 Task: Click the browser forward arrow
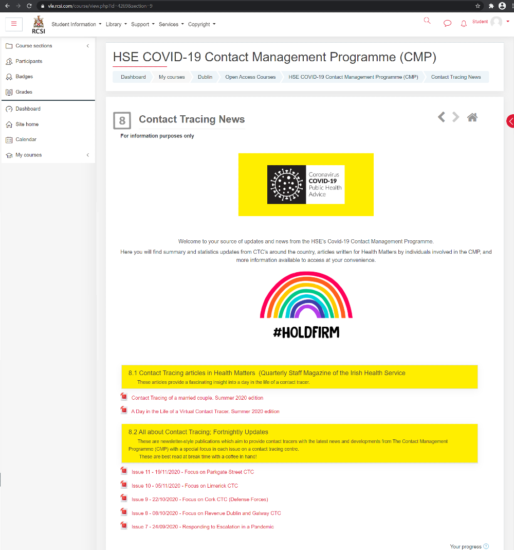pyautogui.click(x=18, y=6)
